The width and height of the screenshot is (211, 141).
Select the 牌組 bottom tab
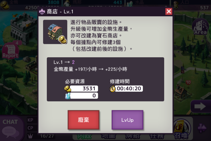click(133, 136)
